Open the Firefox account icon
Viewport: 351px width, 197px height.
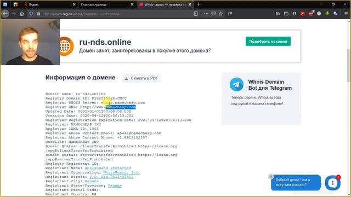[x=295, y=14]
